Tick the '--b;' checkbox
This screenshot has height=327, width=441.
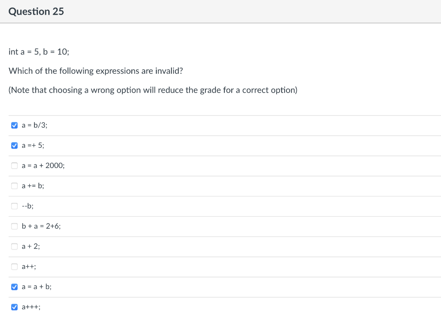tap(15, 206)
